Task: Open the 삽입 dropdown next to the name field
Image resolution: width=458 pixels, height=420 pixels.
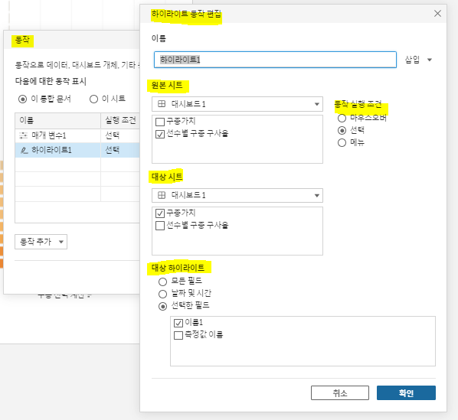Action: point(418,60)
